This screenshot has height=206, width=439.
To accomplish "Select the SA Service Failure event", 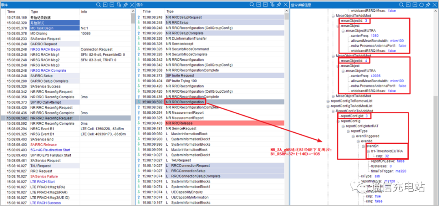I will tap(66, 176).
